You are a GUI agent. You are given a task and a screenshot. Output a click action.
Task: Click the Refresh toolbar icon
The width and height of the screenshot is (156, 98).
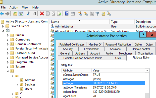pyautogui.click(x=53, y=13)
